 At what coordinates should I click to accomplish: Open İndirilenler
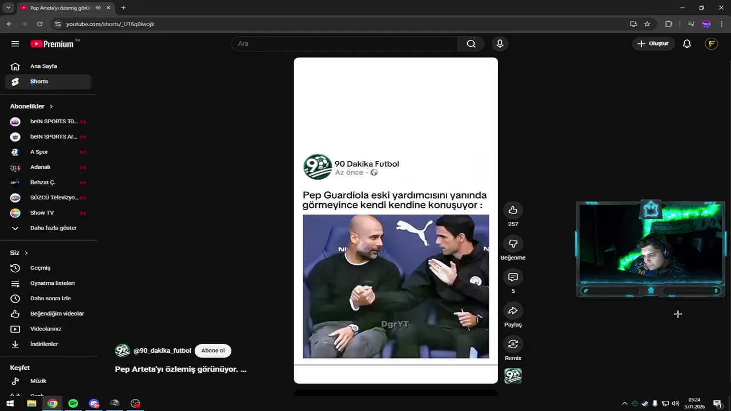pos(48,344)
